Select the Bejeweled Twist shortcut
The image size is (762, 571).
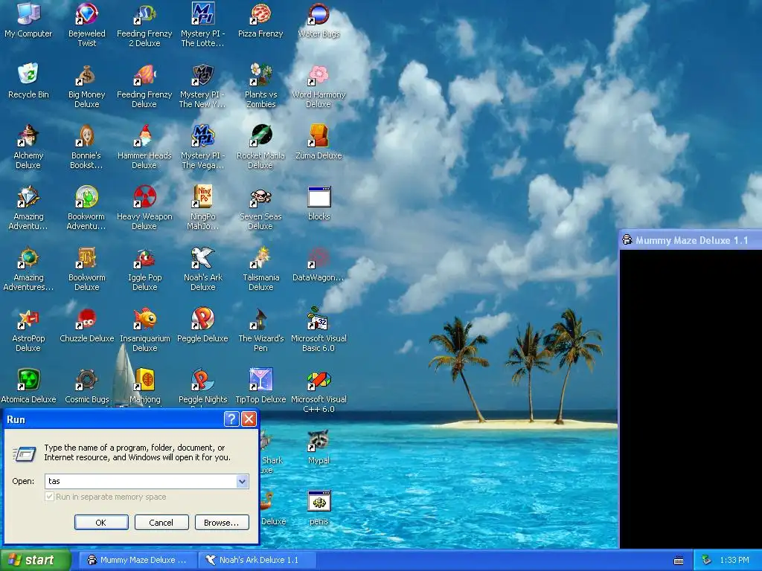click(86, 25)
